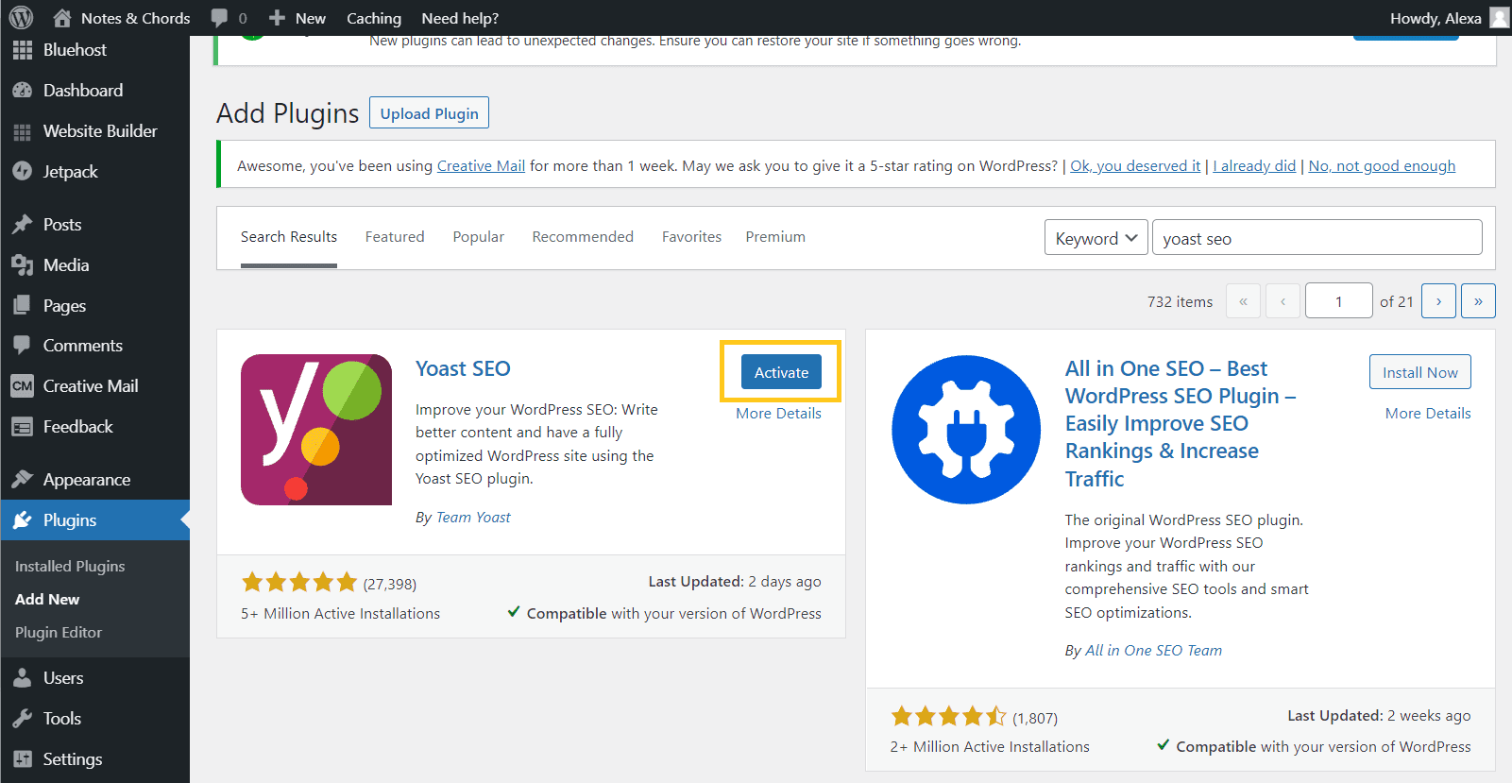Click the current page number field
Image resolution: width=1512 pixels, height=783 pixels.
click(1338, 301)
